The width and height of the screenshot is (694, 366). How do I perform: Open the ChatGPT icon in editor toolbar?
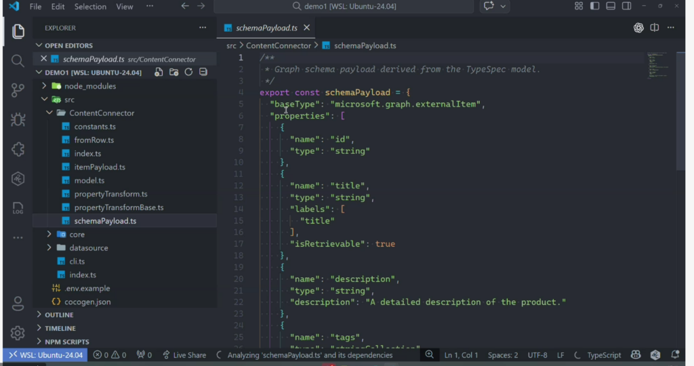pos(638,28)
